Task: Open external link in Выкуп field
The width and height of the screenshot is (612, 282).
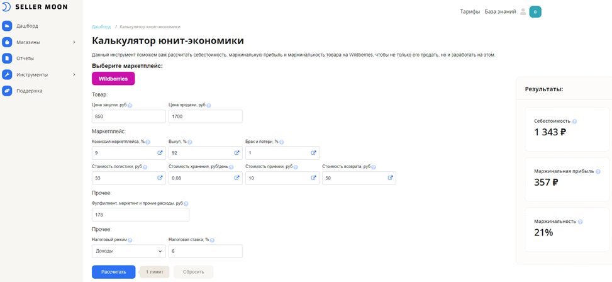Action: click(x=236, y=153)
